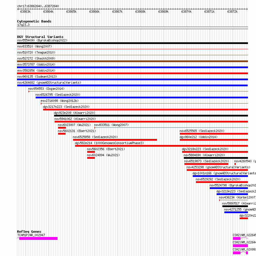Select the red nsv6525858 variant bar

coord(115,140)
